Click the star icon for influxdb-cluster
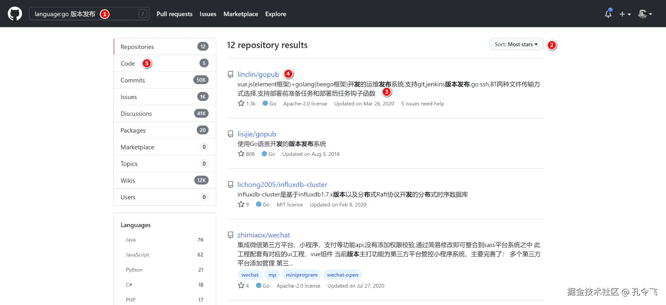 241,204
